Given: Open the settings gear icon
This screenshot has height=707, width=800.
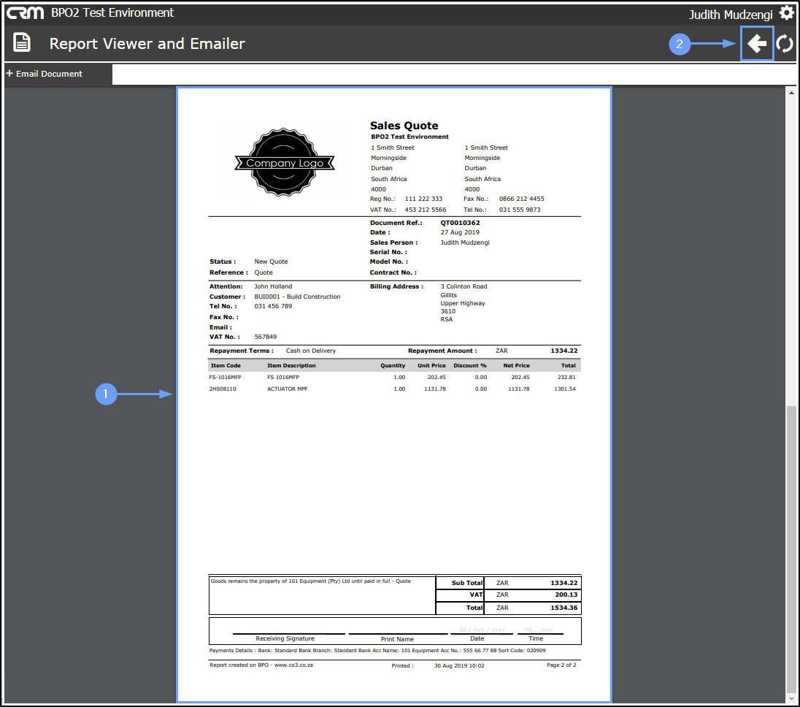Looking at the screenshot, I should (787, 12).
